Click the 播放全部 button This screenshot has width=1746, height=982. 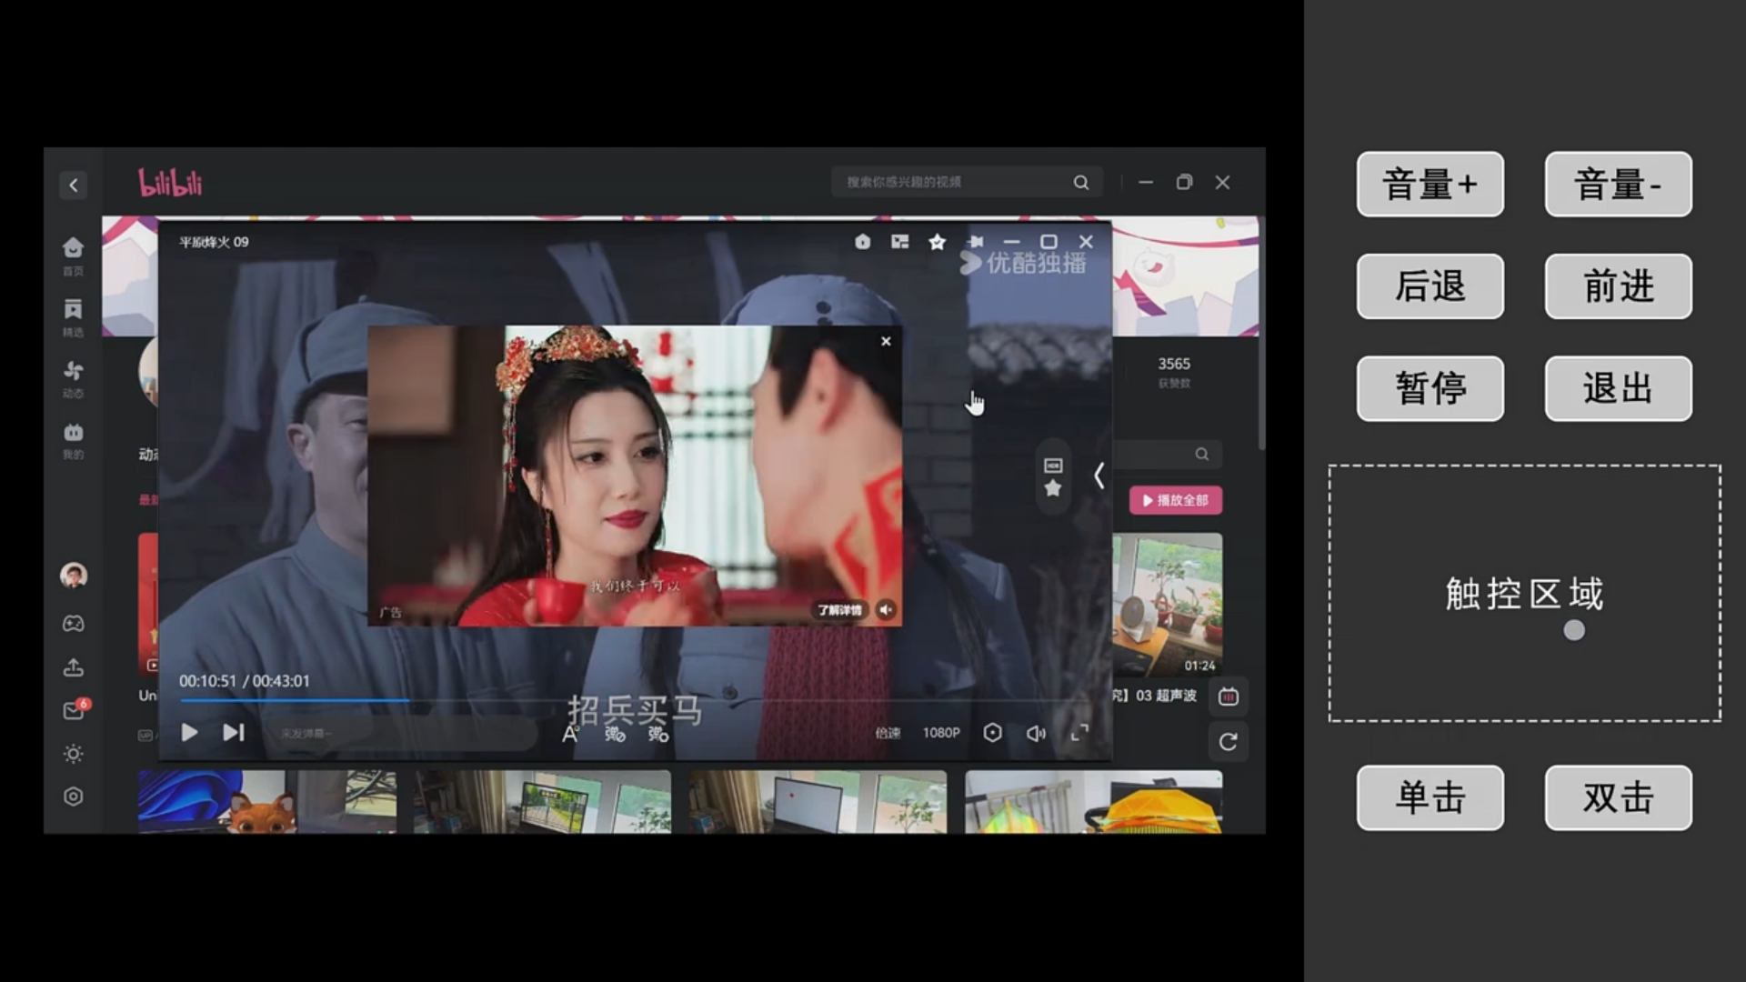tap(1175, 500)
